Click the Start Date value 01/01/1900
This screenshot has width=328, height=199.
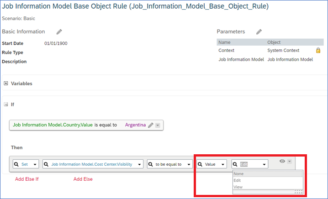[56, 43]
